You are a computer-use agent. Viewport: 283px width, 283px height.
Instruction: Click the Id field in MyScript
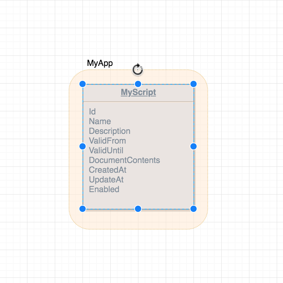pos(92,112)
